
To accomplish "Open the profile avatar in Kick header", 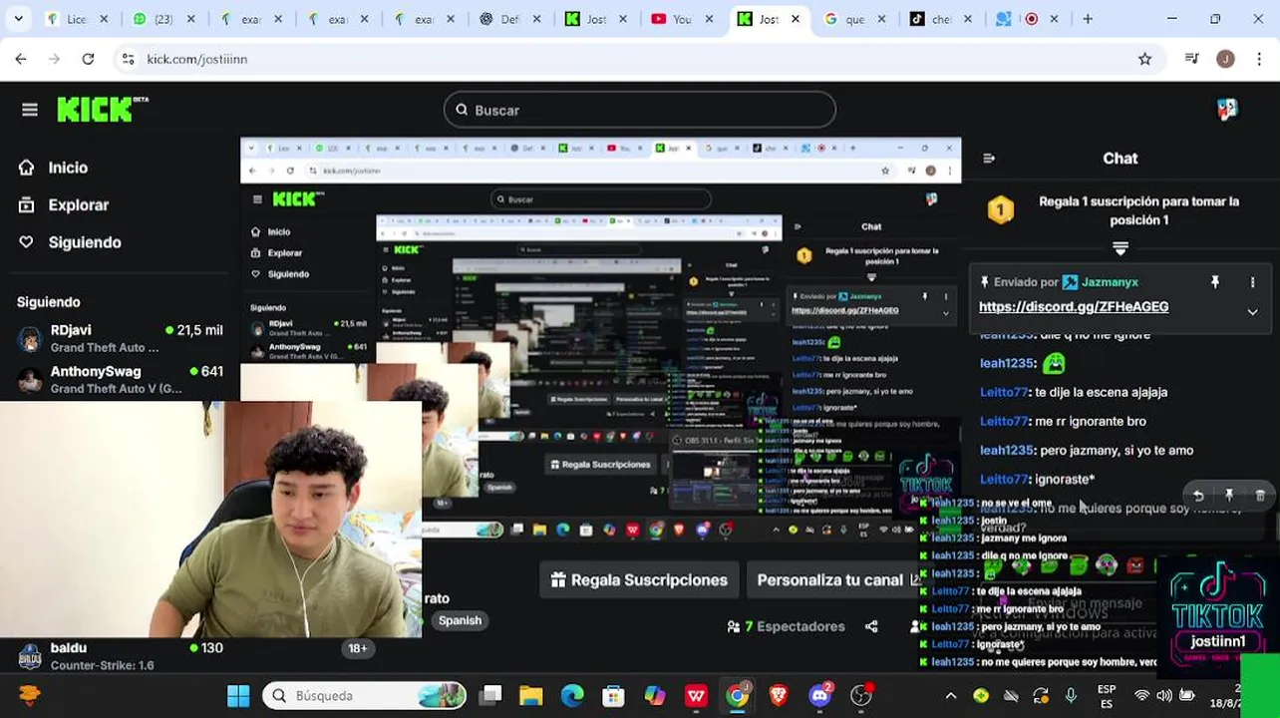I will pos(1227,110).
